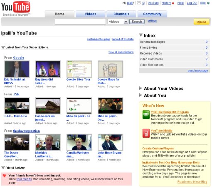Open Eric Schmidt at HIMSS video thumbnail
This screenshot has width=212, height=188.
point(17,69)
